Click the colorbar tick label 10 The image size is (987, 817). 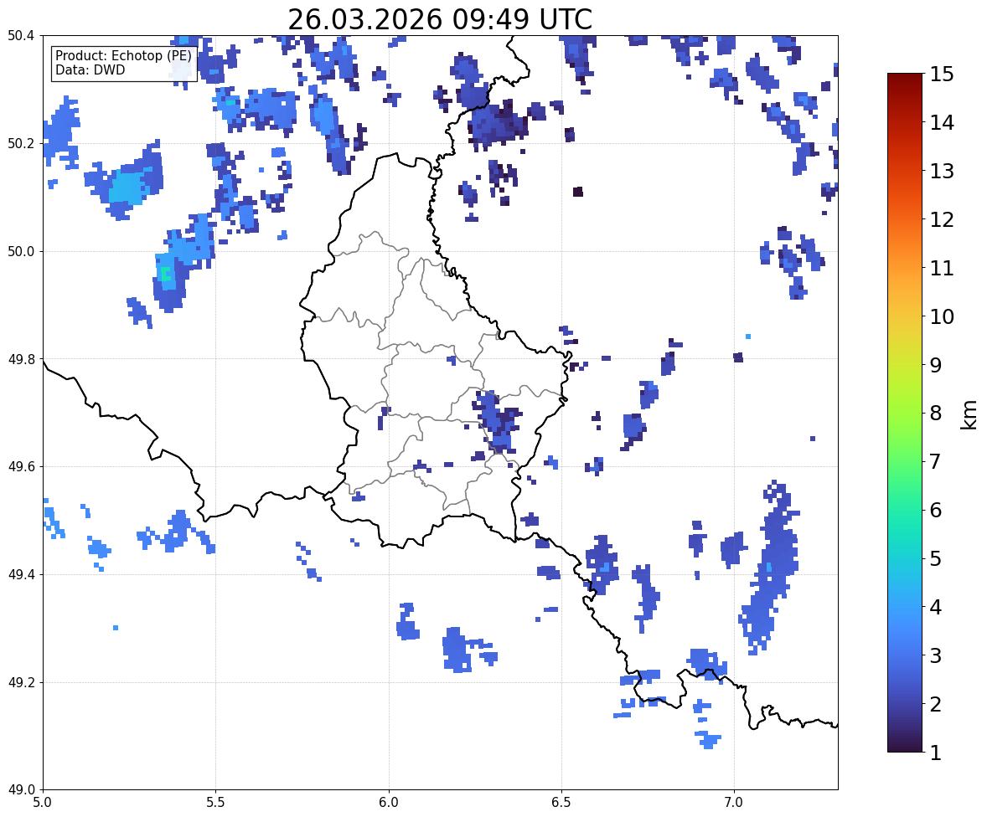tap(941, 316)
